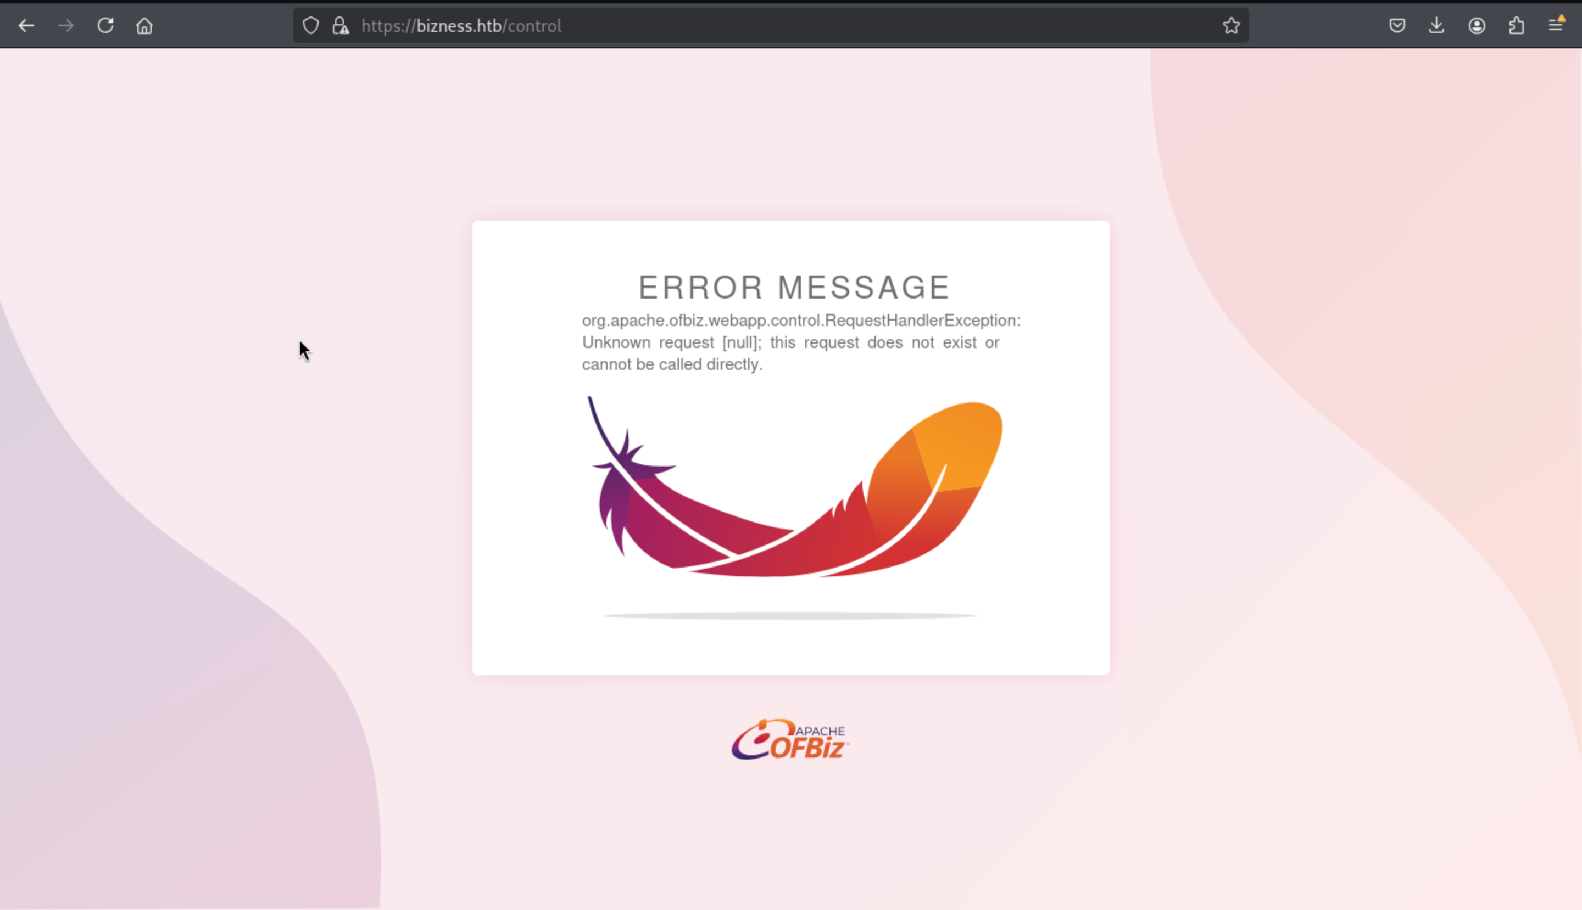The height and width of the screenshot is (910, 1582).
Task: Click the Apache OFBiz logo
Action: (x=790, y=740)
